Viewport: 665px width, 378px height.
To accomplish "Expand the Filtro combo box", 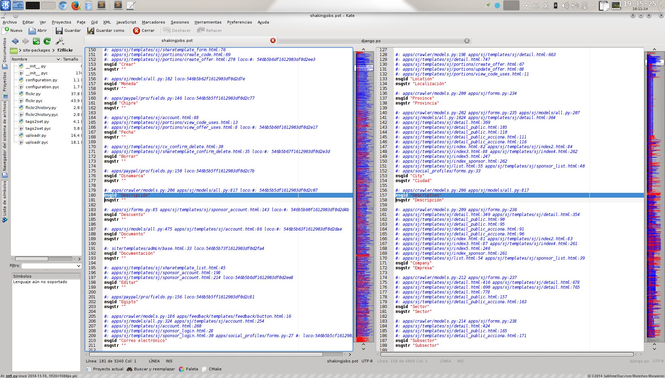I will pos(79,266).
